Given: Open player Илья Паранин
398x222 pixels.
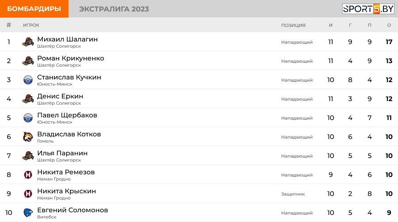Looking at the screenshot, I should pos(62,153).
